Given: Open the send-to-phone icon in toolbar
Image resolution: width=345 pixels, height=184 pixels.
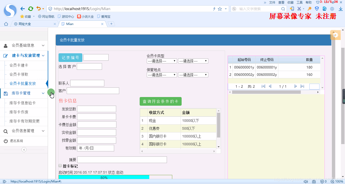Looking at the screenshot, I should pyautogui.click(x=292, y=9).
